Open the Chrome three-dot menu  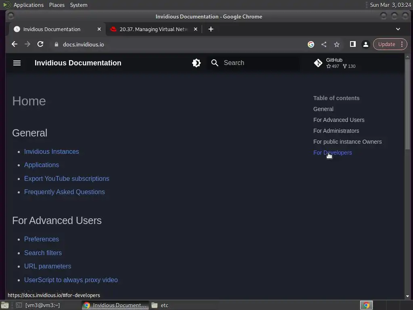402,44
